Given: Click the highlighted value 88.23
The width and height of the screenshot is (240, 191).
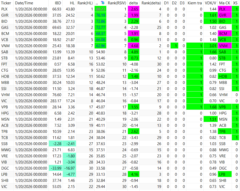Looking at the screenshot, I should [100, 9].
